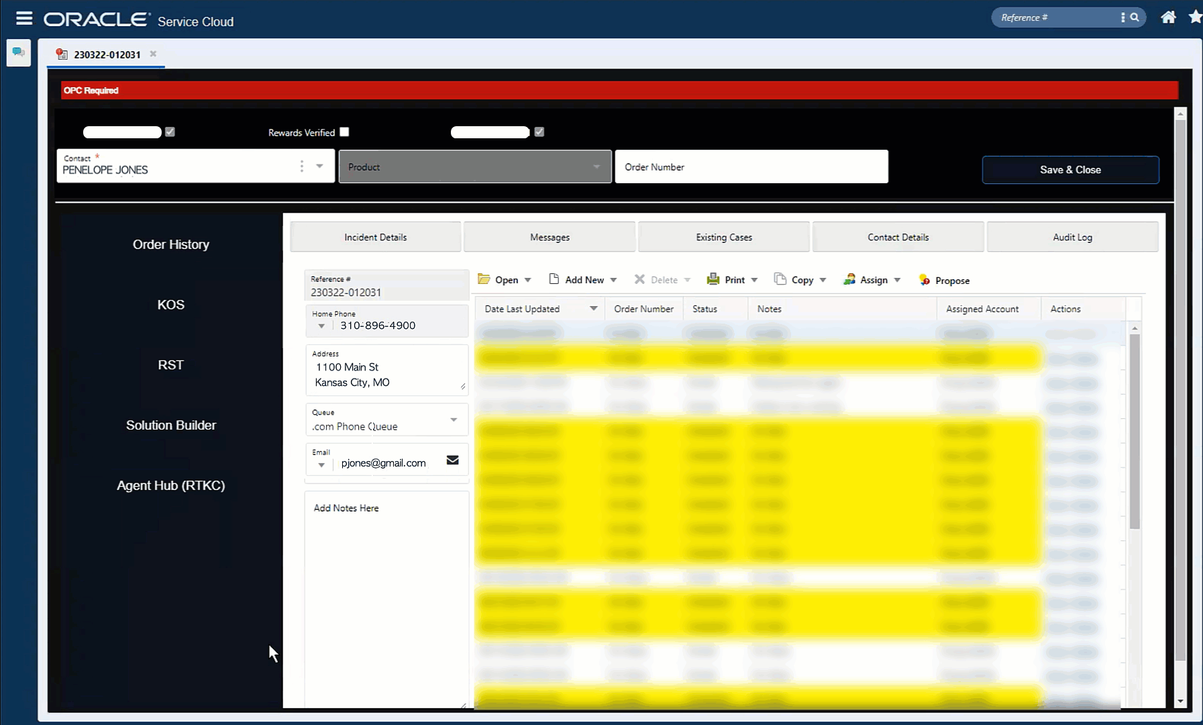Expand the Email type arrow
Image resolution: width=1203 pixels, height=725 pixels.
coord(321,465)
